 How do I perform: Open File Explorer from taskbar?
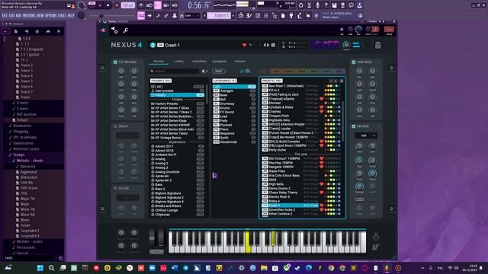264,268
